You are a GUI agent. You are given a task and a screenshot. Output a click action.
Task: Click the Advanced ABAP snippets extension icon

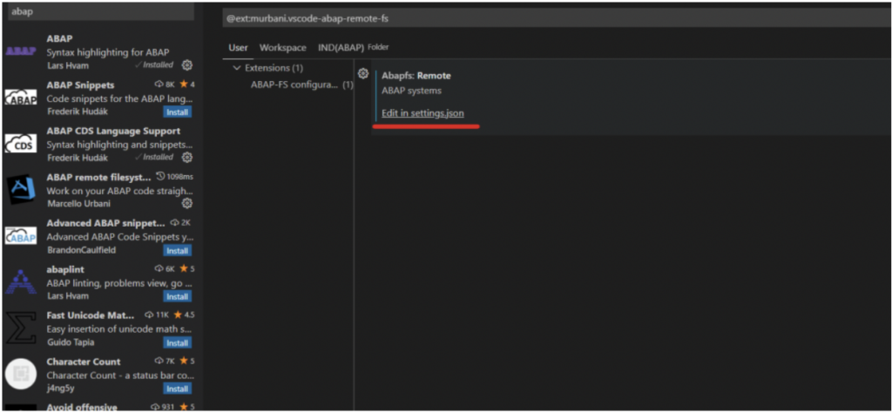click(x=21, y=236)
